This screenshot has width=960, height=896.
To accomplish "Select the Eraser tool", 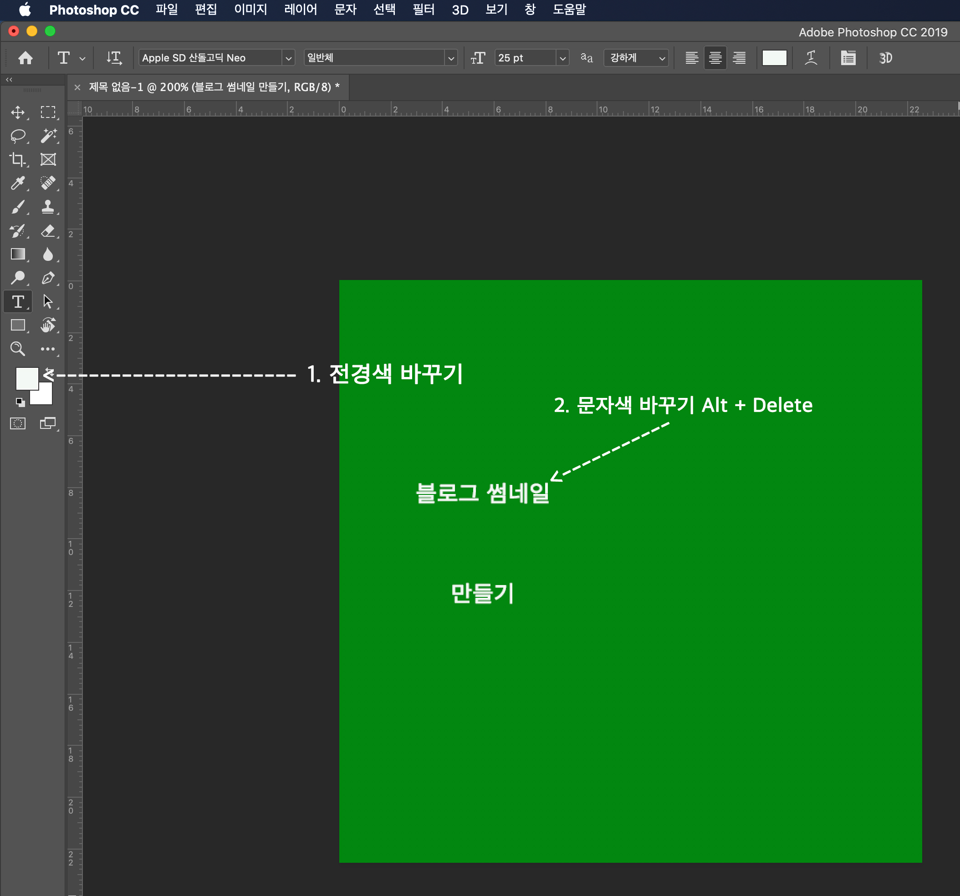I will point(48,231).
